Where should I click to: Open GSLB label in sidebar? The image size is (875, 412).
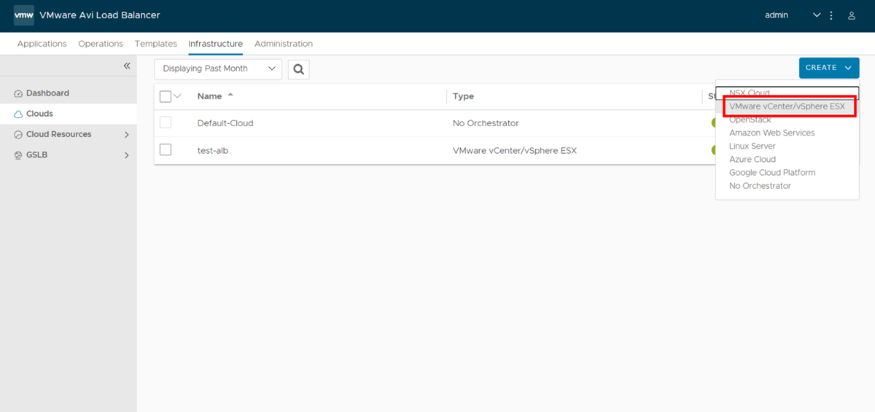pyautogui.click(x=36, y=155)
